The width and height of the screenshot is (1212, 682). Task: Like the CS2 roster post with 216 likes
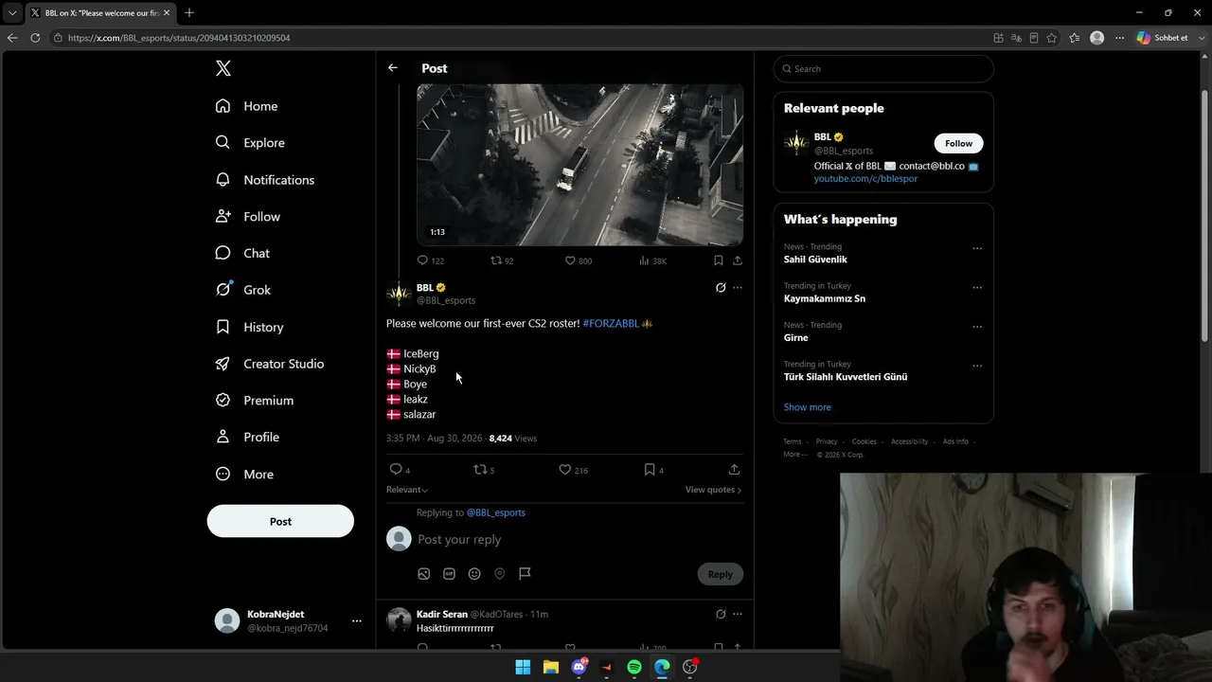(573, 470)
